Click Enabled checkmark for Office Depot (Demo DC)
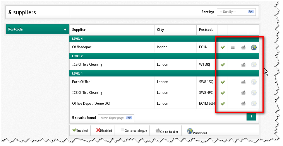Viewport: 283px width, 146px height. (x=223, y=104)
